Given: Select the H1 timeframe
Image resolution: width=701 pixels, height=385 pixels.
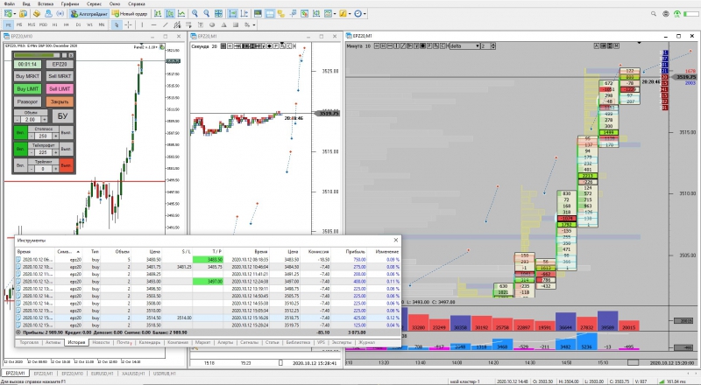Looking at the screenshot, I should tap(54, 25).
